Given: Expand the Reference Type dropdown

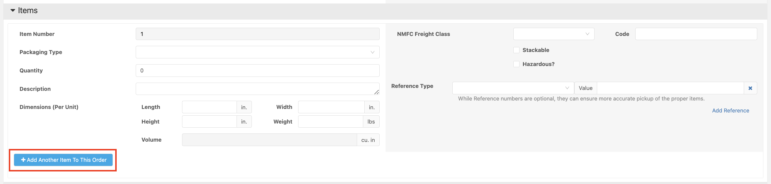Looking at the screenshot, I should click(513, 88).
